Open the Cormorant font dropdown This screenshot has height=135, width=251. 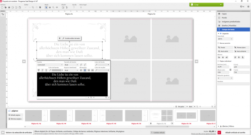pyautogui.click(x=50, y=65)
